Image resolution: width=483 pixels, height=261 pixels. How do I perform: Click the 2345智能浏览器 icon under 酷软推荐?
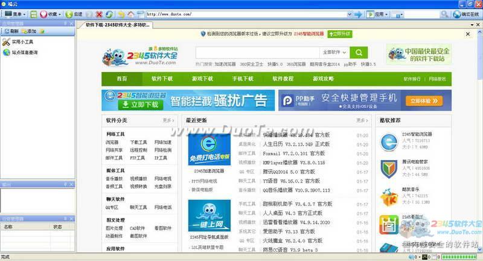(389, 143)
